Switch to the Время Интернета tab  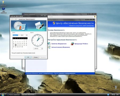click(x=30, y=19)
